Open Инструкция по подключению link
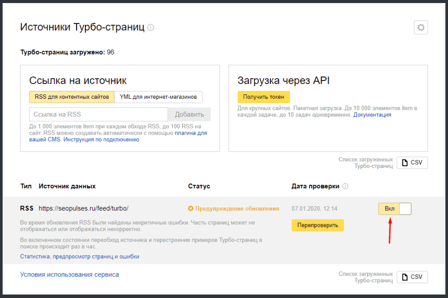Screen dimensions: 448x298 click(101, 140)
